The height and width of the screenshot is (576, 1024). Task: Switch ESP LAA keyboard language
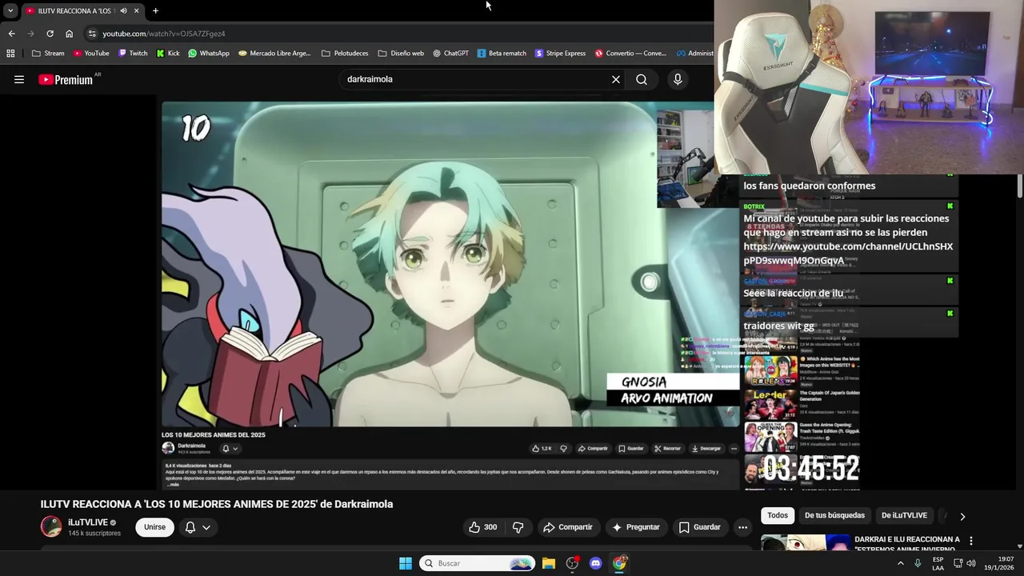[x=938, y=563]
